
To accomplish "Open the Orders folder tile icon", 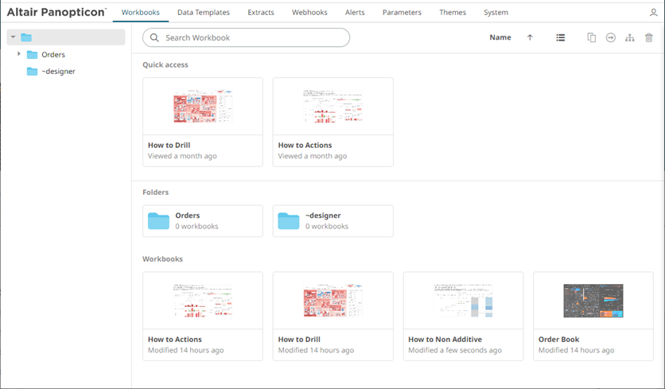I will point(159,220).
